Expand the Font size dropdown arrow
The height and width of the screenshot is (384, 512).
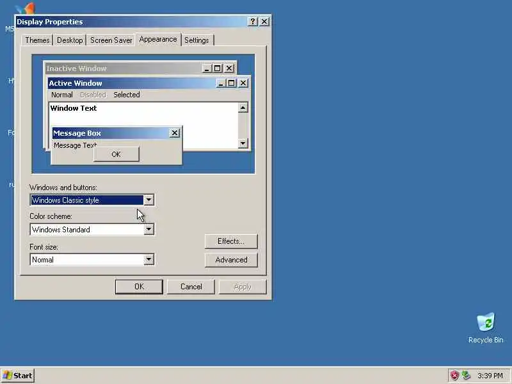click(148, 260)
